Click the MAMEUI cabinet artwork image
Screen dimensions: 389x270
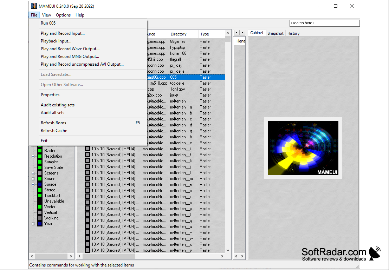pyautogui.click(x=303, y=148)
